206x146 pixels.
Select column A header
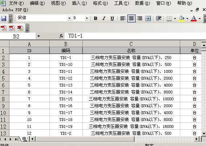[x=29, y=44]
